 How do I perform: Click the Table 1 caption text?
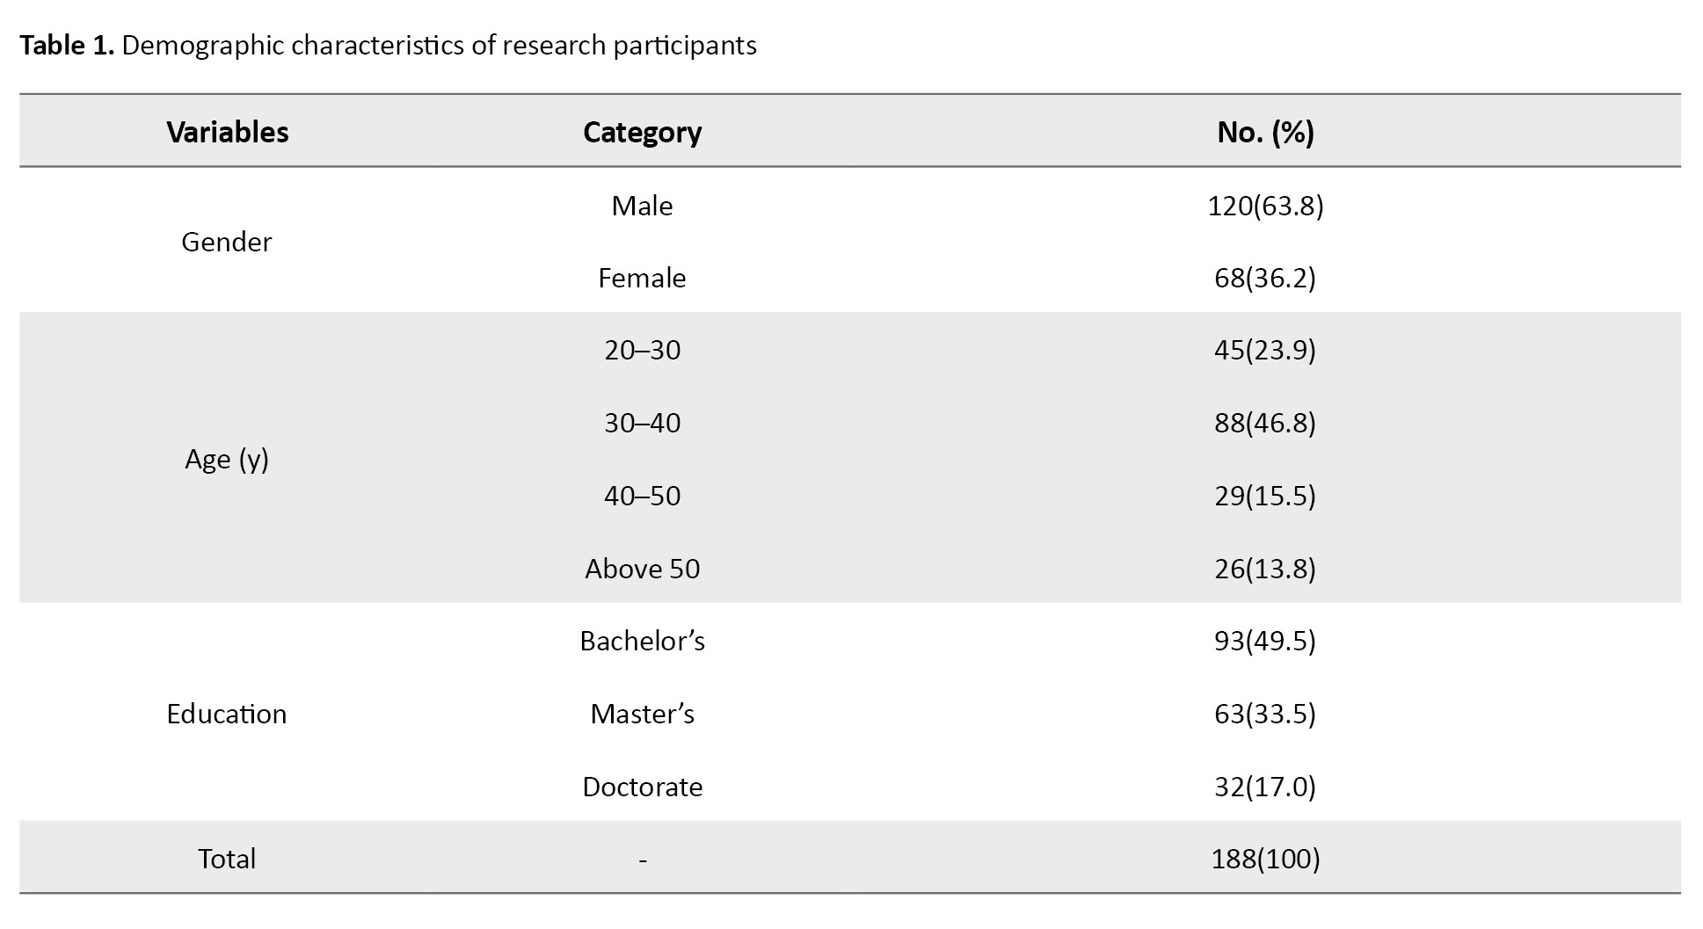tap(388, 46)
